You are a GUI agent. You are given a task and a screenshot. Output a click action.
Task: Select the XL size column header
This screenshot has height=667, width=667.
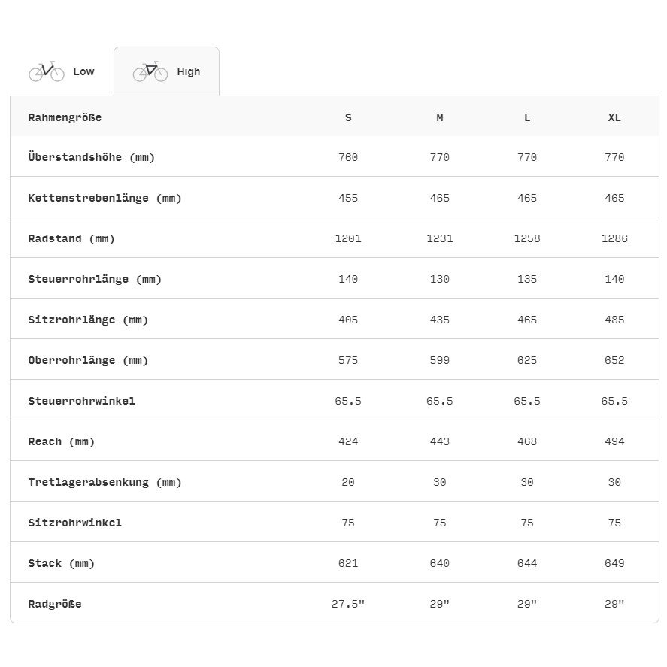coord(614,117)
